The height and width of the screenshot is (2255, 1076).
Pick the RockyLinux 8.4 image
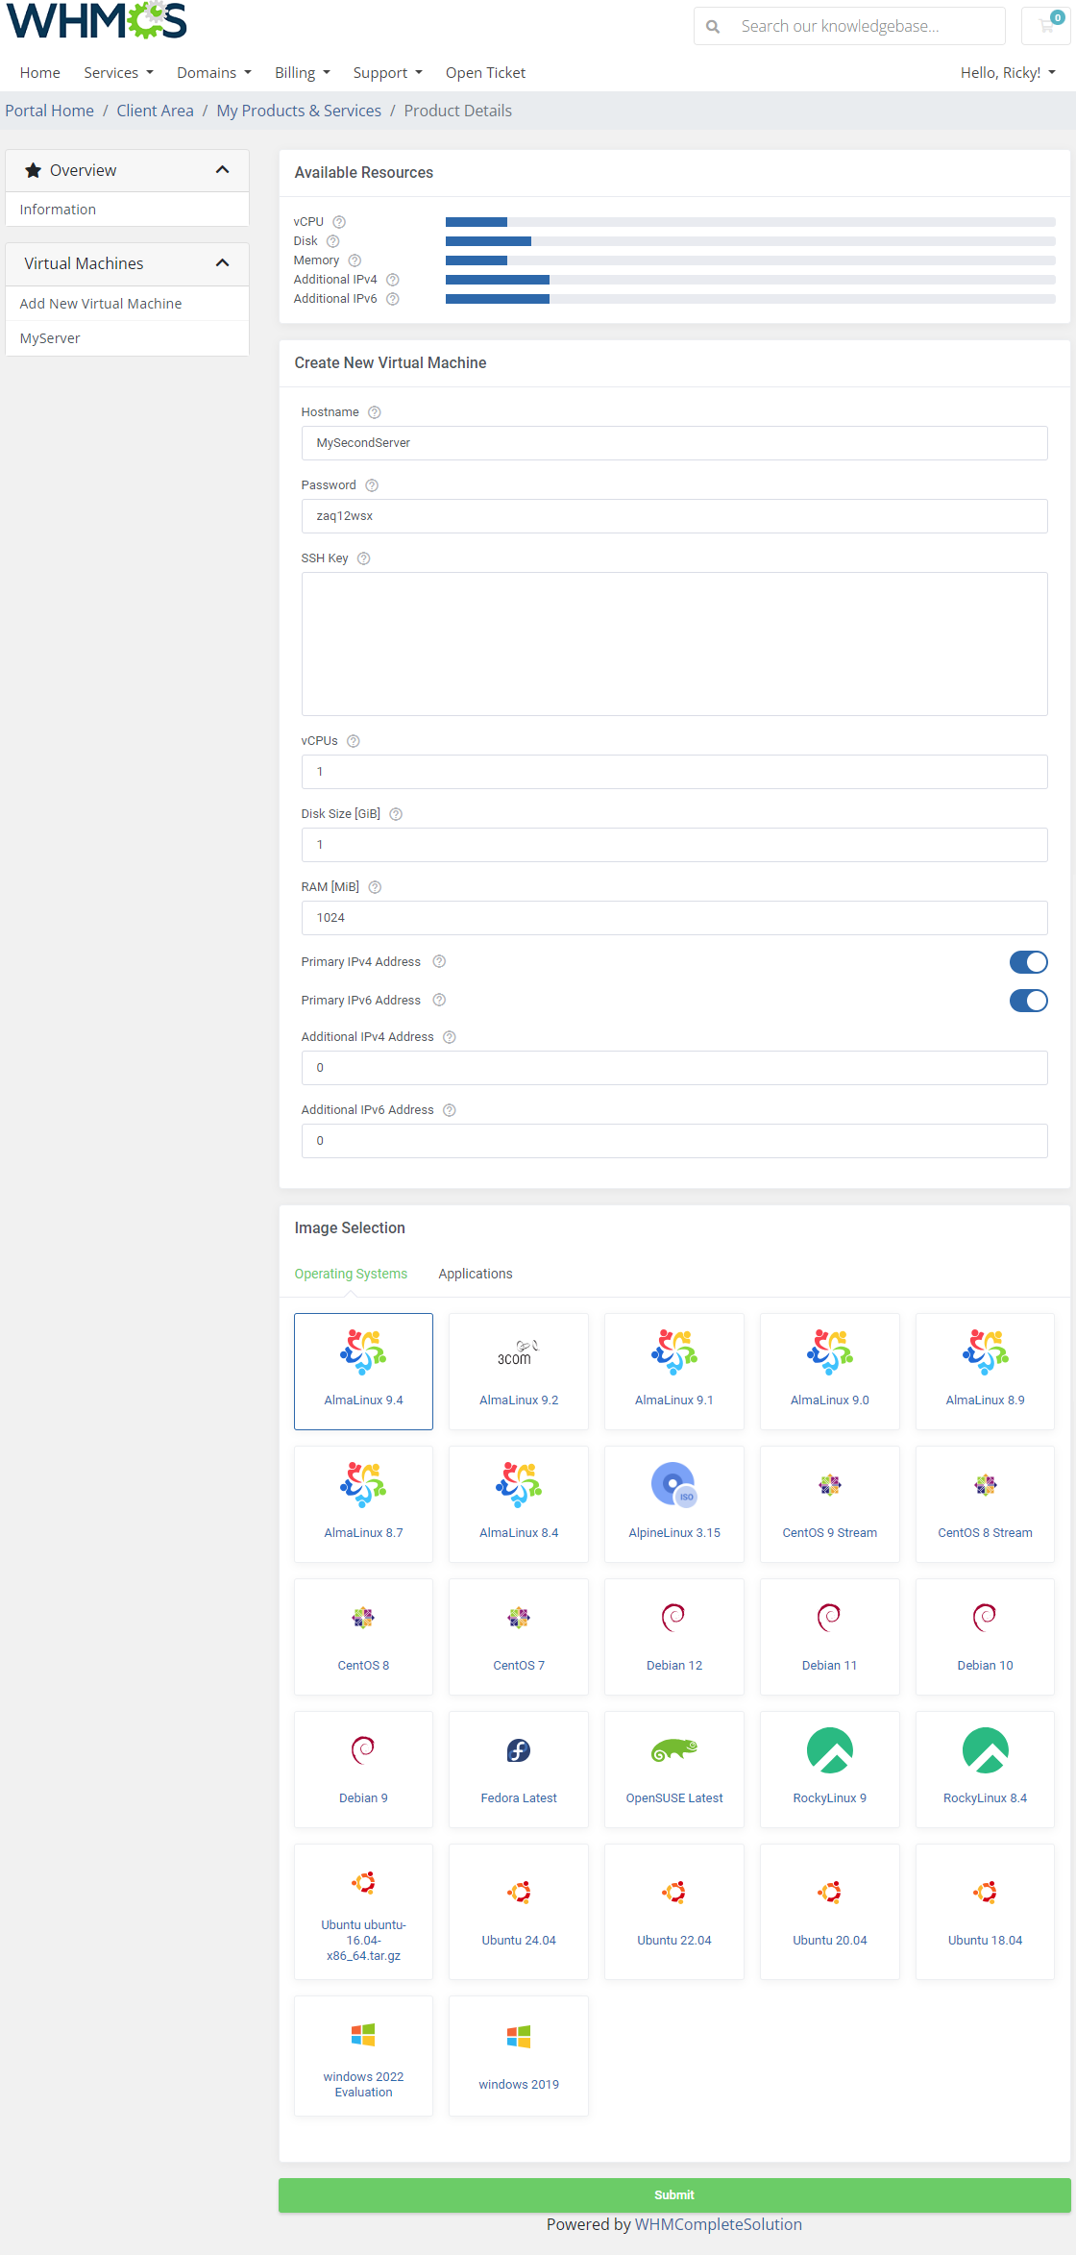[x=986, y=1770]
